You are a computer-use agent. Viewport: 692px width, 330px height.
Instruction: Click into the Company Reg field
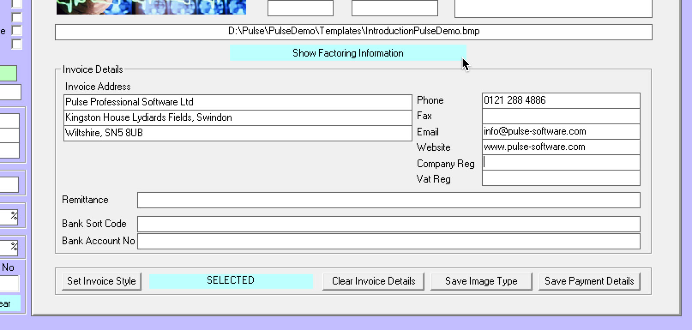coord(561,162)
